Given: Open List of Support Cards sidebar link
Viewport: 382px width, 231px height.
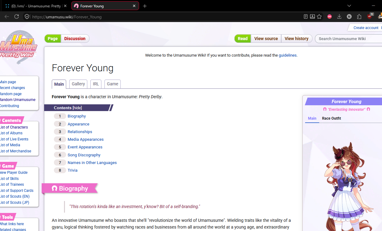Looking at the screenshot, I should point(17,191).
